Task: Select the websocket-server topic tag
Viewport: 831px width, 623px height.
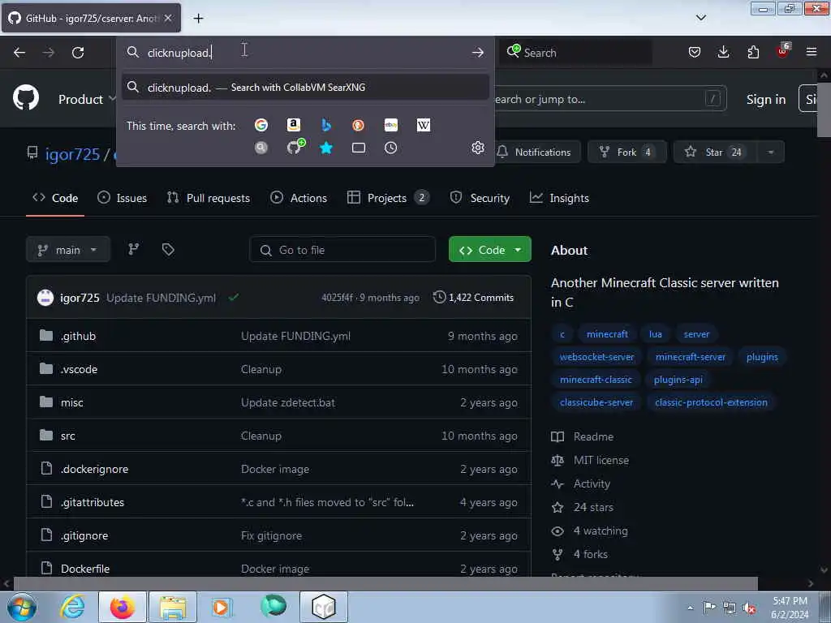Action: coord(596,357)
